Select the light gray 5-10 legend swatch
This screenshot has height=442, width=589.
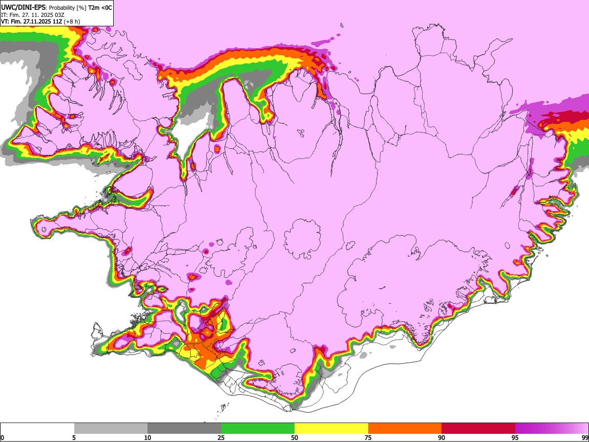click(x=111, y=428)
